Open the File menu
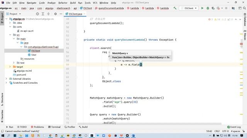Viewport: 247px width, 138px height. [8, 3]
